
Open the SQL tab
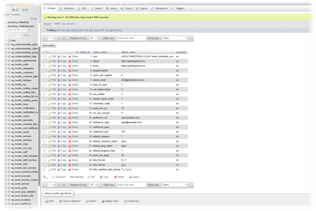click(x=82, y=9)
